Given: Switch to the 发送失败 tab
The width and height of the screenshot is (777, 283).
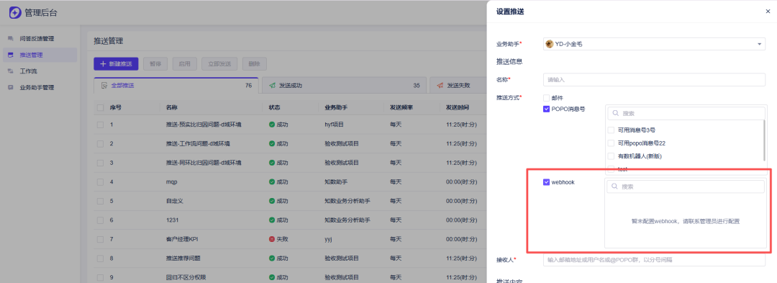Looking at the screenshot, I should [458, 85].
